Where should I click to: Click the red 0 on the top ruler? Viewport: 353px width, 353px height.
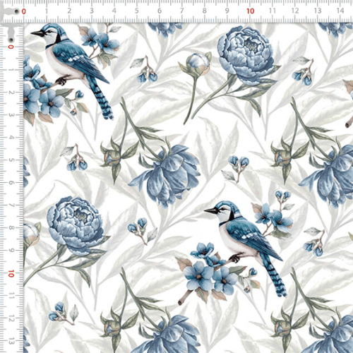24,11
